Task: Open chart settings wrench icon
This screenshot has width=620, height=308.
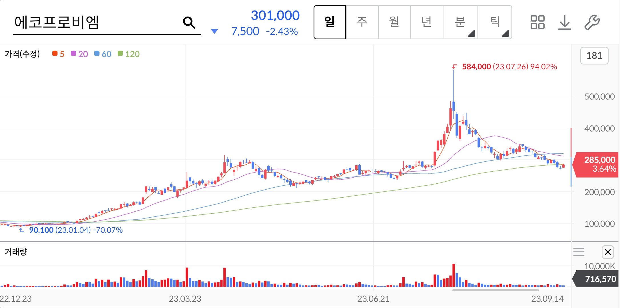Action: [592, 22]
